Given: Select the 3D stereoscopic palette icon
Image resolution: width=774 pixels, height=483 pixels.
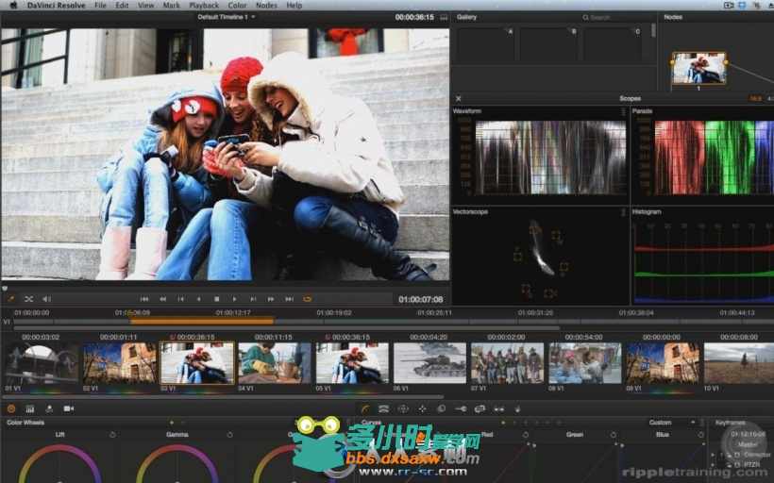Looking at the screenshot, I should coord(499,409).
